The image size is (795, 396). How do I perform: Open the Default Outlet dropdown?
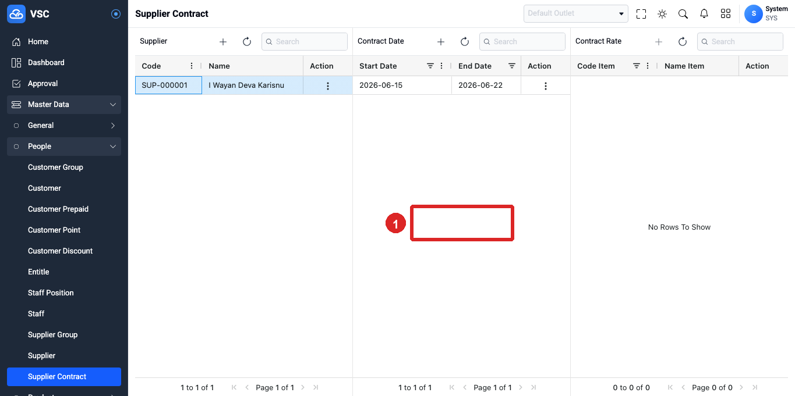[576, 13]
